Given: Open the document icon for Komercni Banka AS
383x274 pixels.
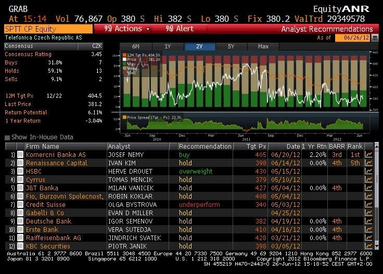Looking at the screenshot, I should [x=20, y=154].
